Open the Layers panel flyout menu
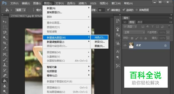This screenshot has width=174, height=94. click(x=171, y=22)
